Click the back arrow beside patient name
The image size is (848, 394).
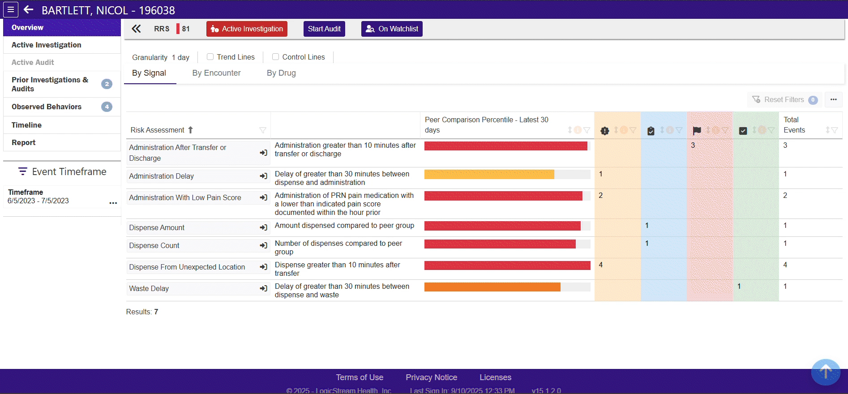click(29, 9)
